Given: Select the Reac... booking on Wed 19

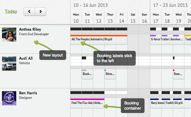Looking at the screenshot, I should click(178, 74).
